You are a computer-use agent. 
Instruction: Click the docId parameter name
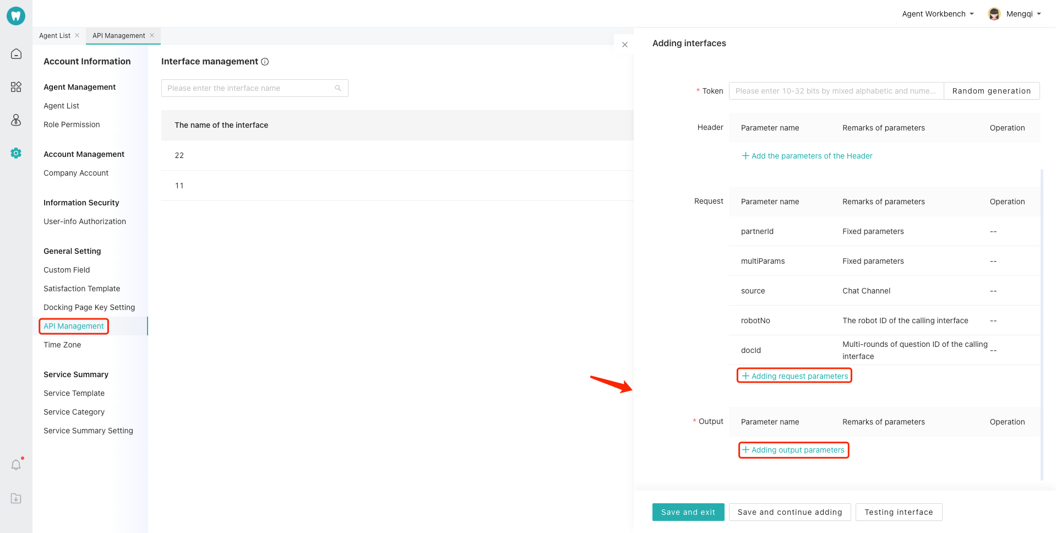[x=751, y=350]
